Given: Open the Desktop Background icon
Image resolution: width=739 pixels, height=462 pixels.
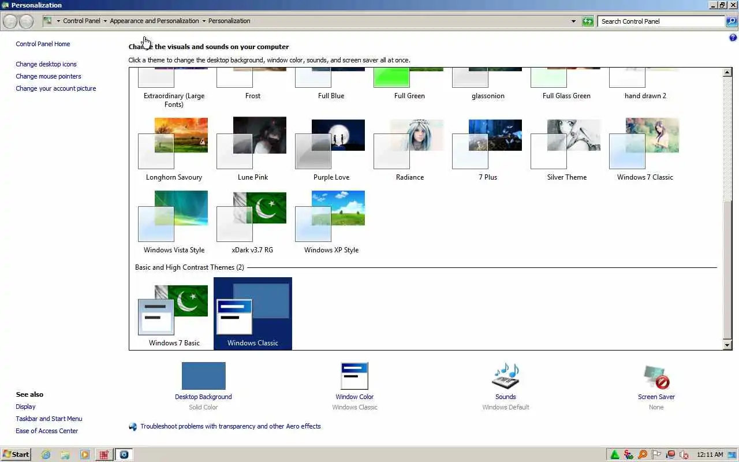Looking at the screenshot, I should coord(203,376).
